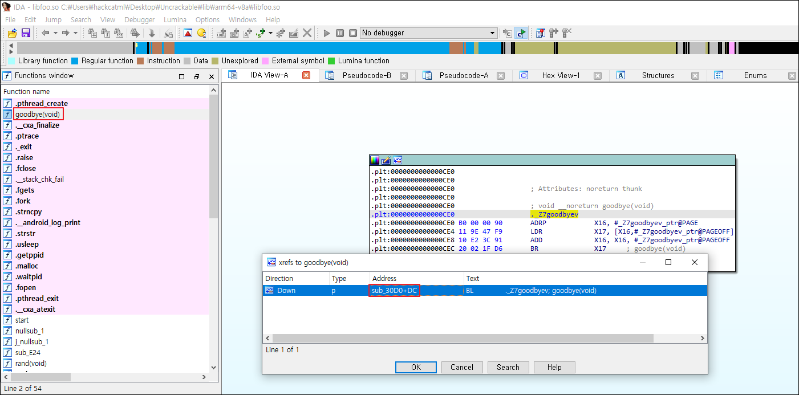Image resolution: width=799 pixels, height=395 pixels.
Task: Click the Open file toolbar icon
Action: (12, 33)
